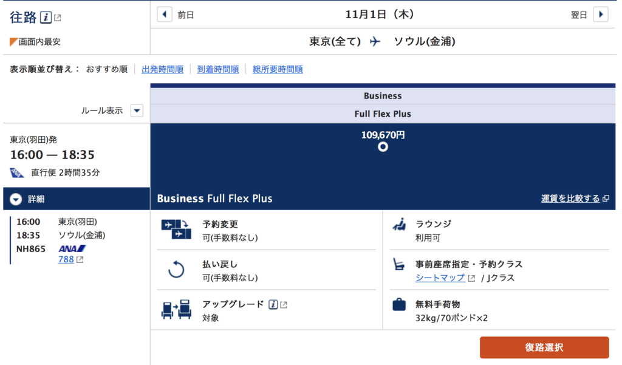
Task: Click the info icon beside 往路
Action: click(x=46, y=18)
